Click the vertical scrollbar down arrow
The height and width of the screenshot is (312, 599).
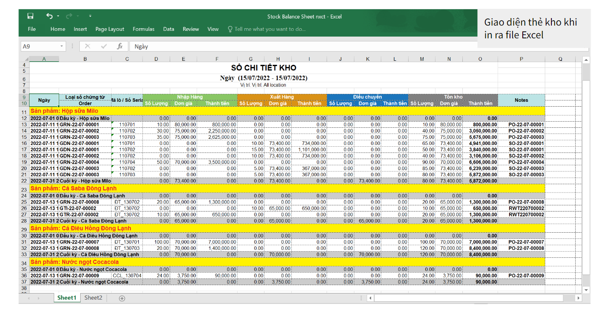[x=586, y=290]
